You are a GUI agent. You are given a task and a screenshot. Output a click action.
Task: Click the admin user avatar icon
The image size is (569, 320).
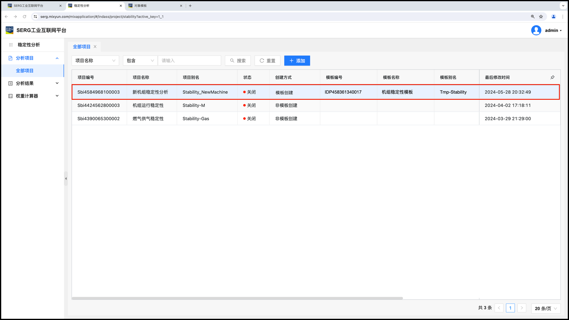click(x=536, y=30)
